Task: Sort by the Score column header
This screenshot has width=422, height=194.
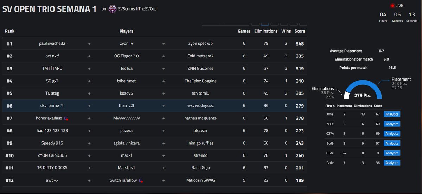Action: [x=300, y=31]
